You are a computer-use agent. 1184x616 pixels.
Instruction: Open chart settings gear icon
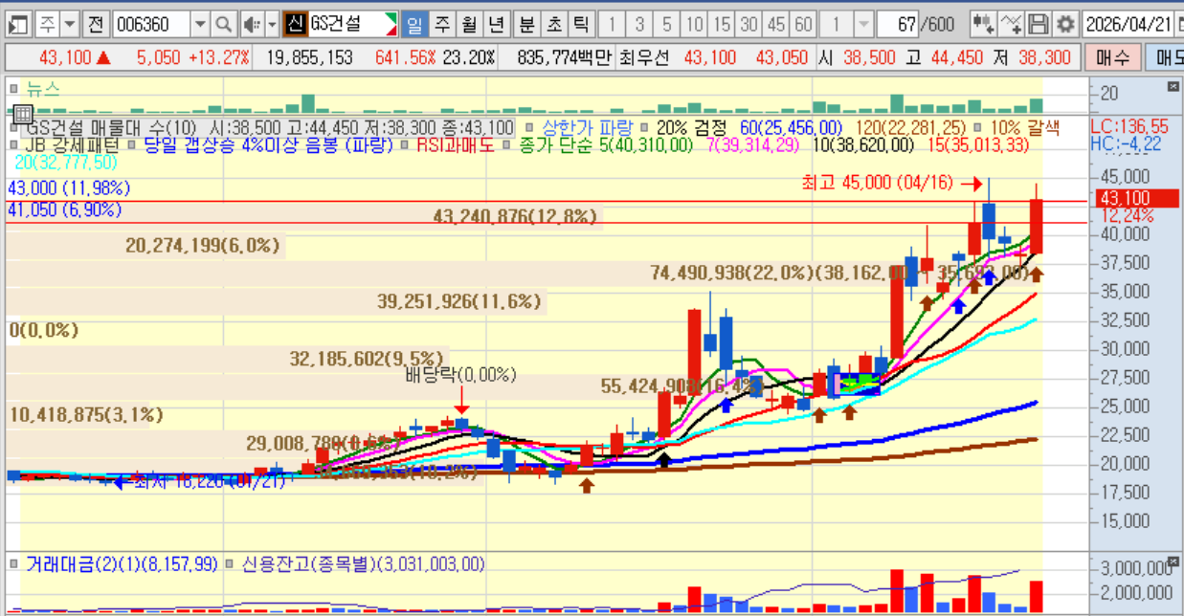pyautogui.click(x=1065, y=23)
